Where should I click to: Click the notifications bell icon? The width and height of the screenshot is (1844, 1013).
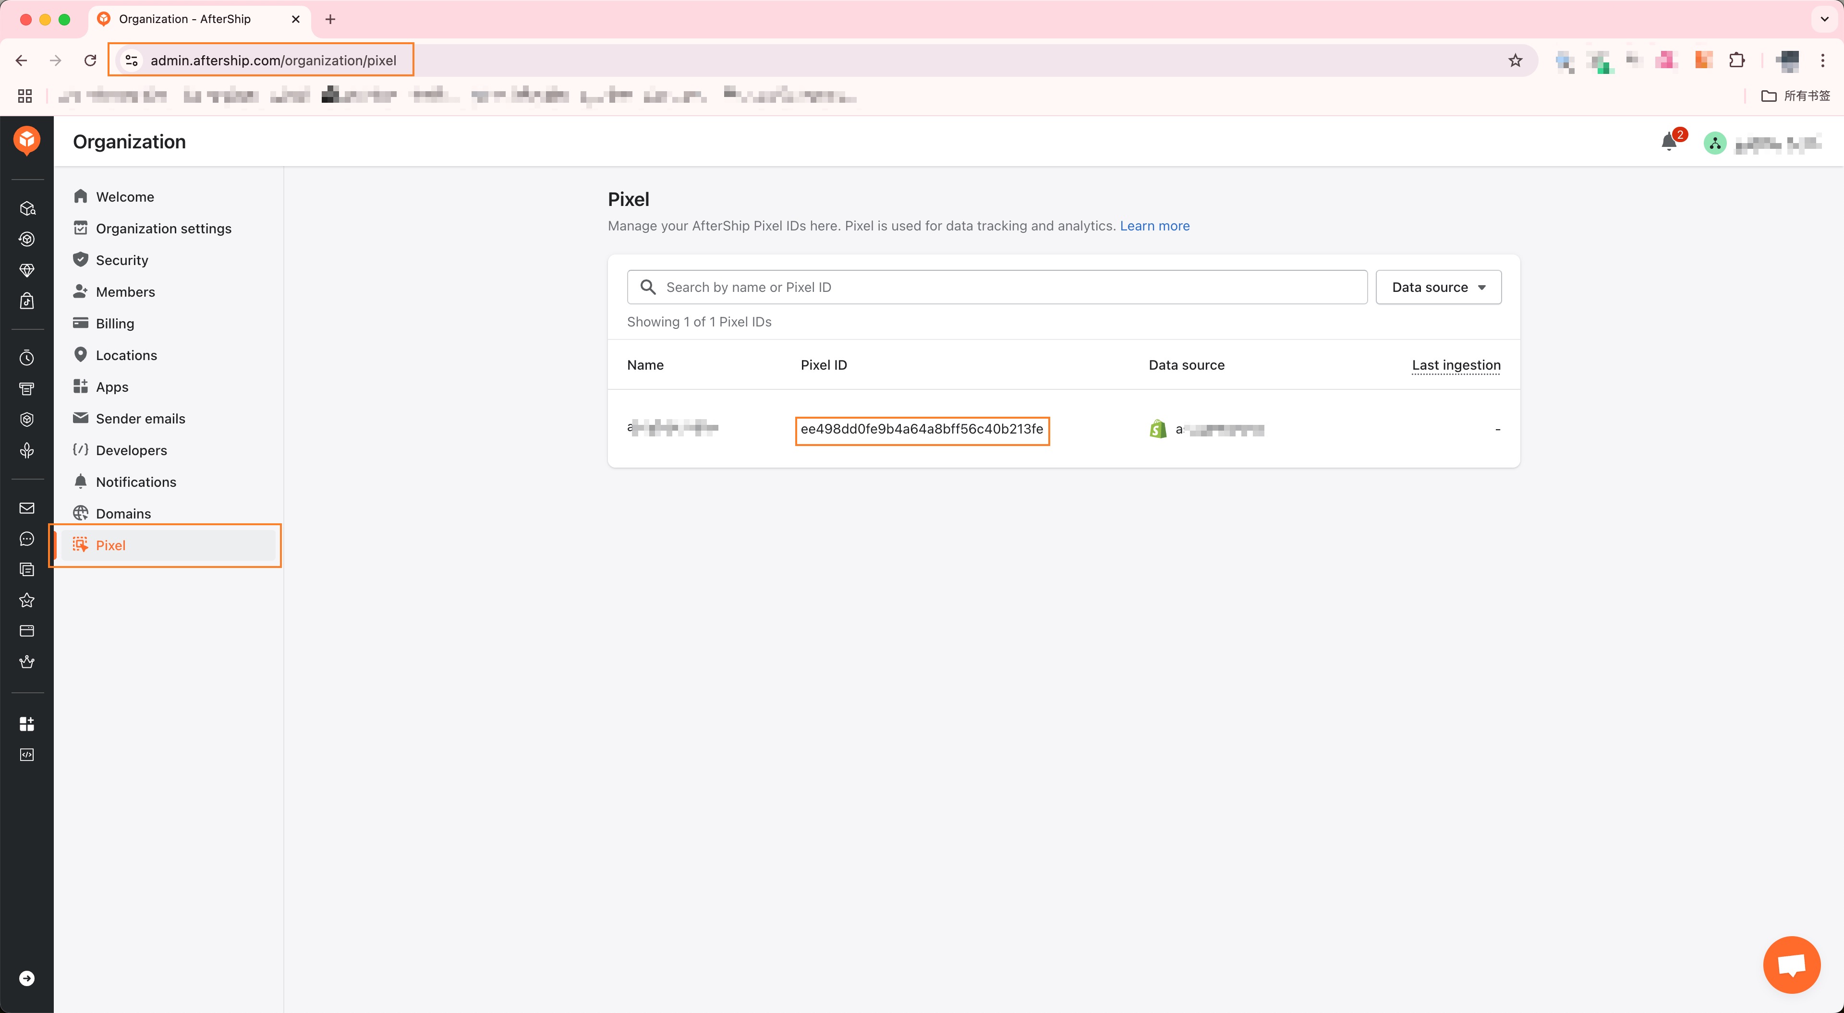click(x=1669, y=142)
